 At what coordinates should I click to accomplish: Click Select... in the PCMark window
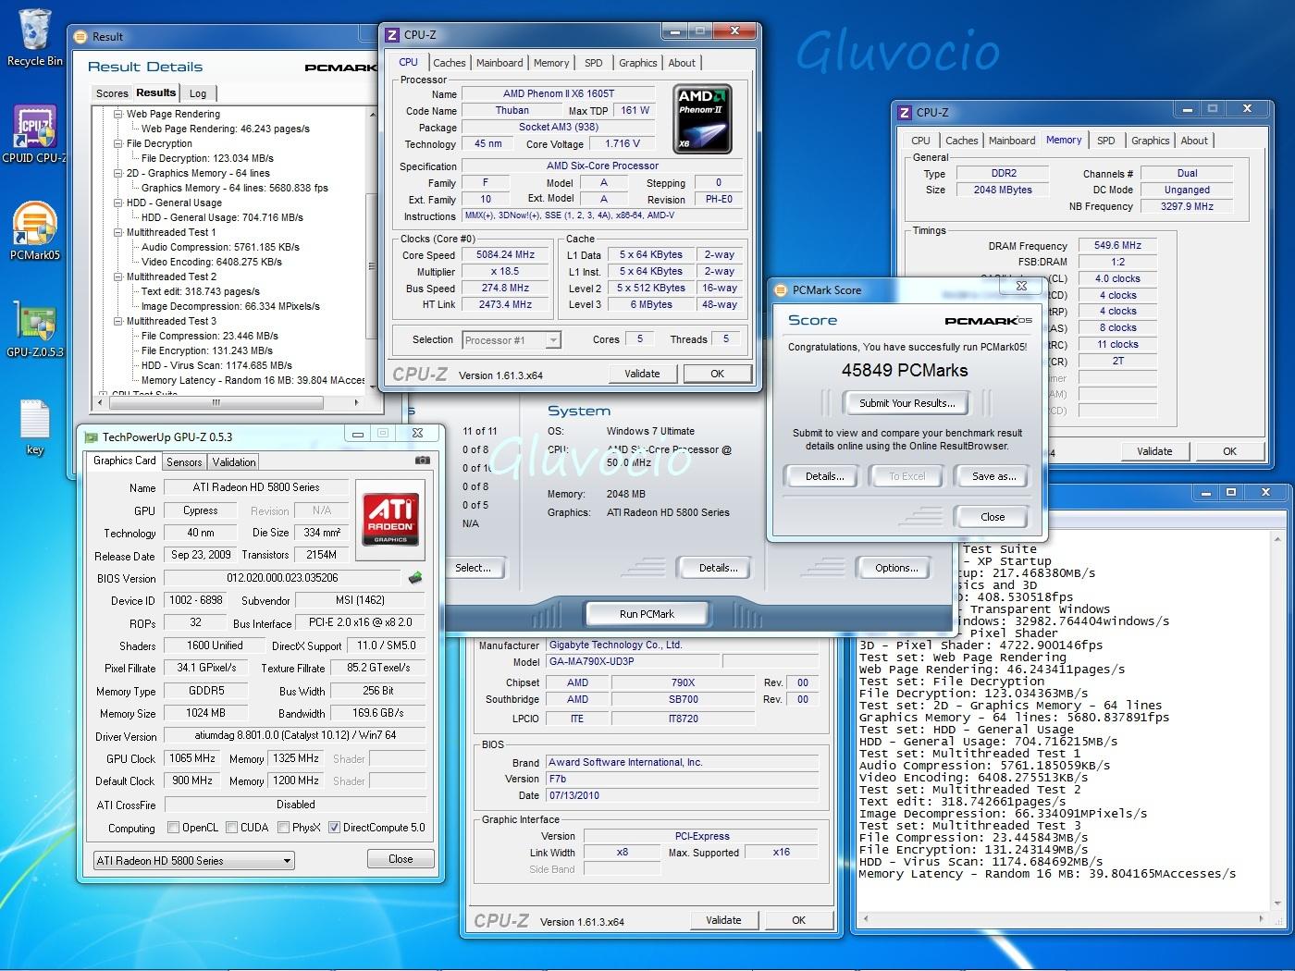point(473,568)
